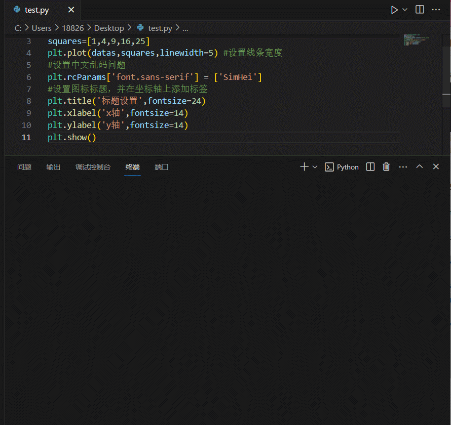Click the plt.ylabel code line

pos(118,125)
